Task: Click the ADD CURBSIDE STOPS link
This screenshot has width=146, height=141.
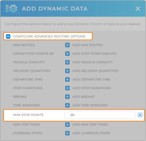Action: 91,133
